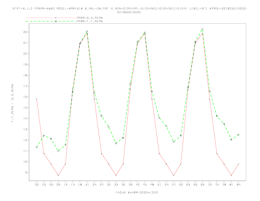Click the y-axis tick label 10
This screenshot has width=260, height=201.
pos(25,162)
